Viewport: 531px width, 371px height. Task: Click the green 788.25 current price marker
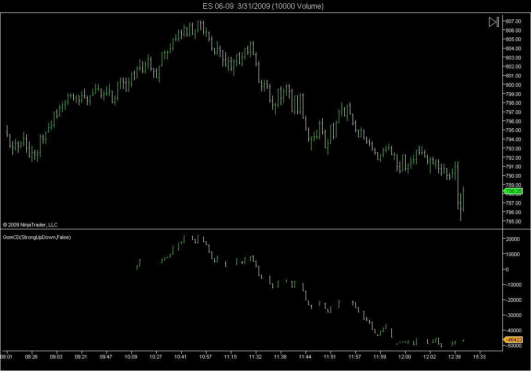coord(513,191)
